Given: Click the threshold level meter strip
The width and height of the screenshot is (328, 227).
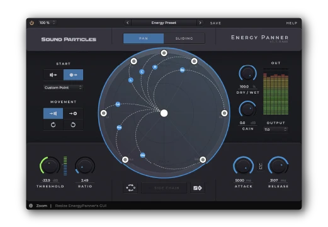Looking at the screenshot, I should pyautogui.click(x=65, y=166).
